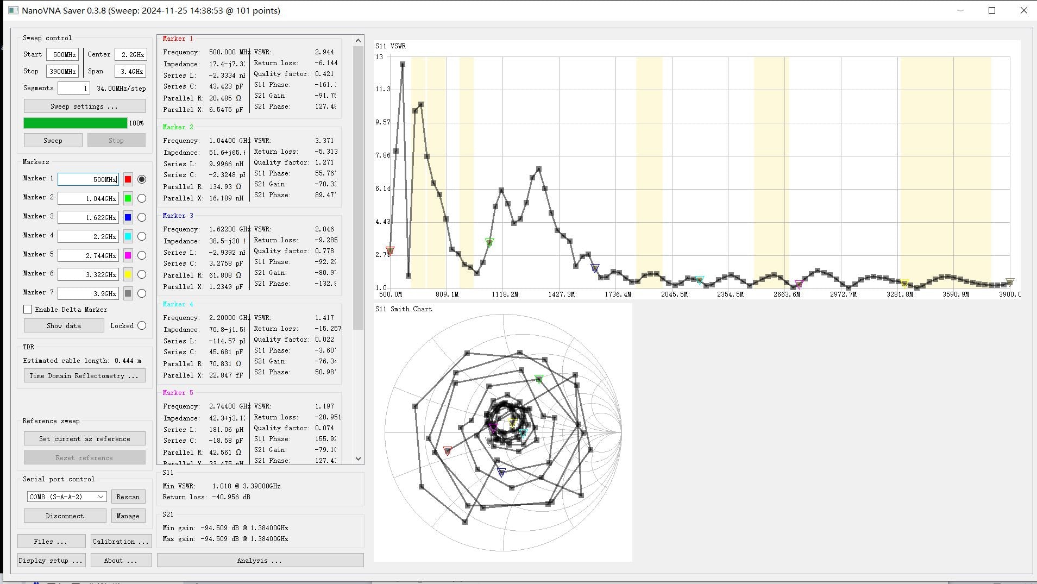Open the COM8 serial port dropdown
Screen dimensions: 1037x584
coord(66,497)
